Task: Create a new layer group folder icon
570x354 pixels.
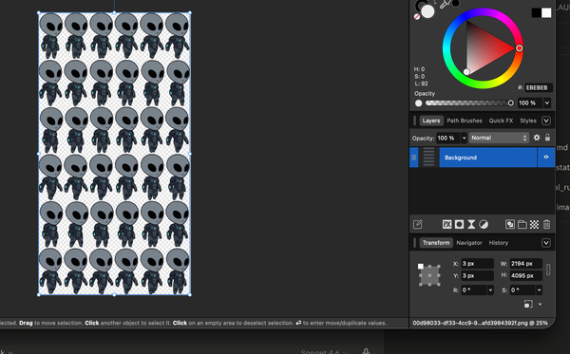Action: point(522,224)
